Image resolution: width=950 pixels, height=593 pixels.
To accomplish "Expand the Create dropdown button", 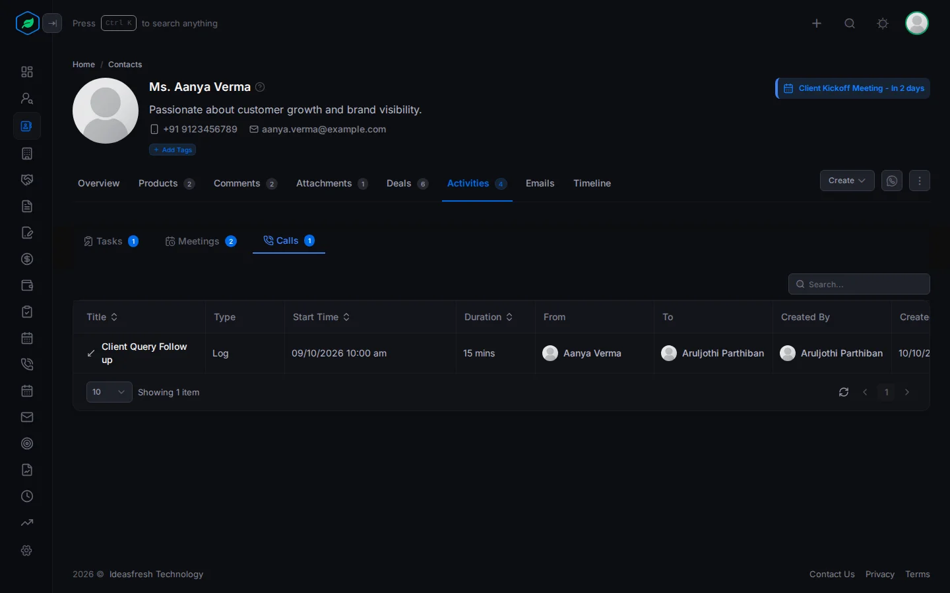I will [x=847, y=181].
